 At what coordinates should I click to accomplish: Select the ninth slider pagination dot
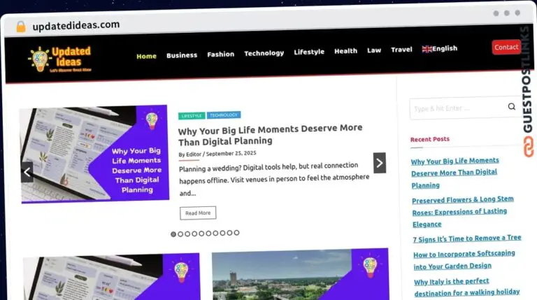click(229, 233)
